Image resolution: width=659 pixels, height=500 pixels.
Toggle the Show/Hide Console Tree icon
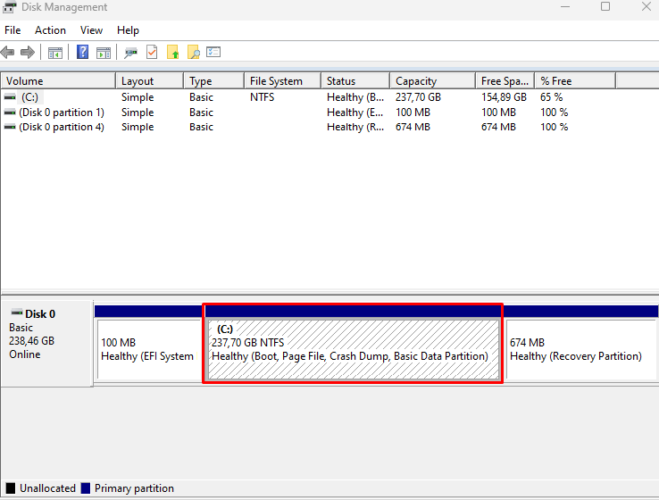(x=55, y=53)
